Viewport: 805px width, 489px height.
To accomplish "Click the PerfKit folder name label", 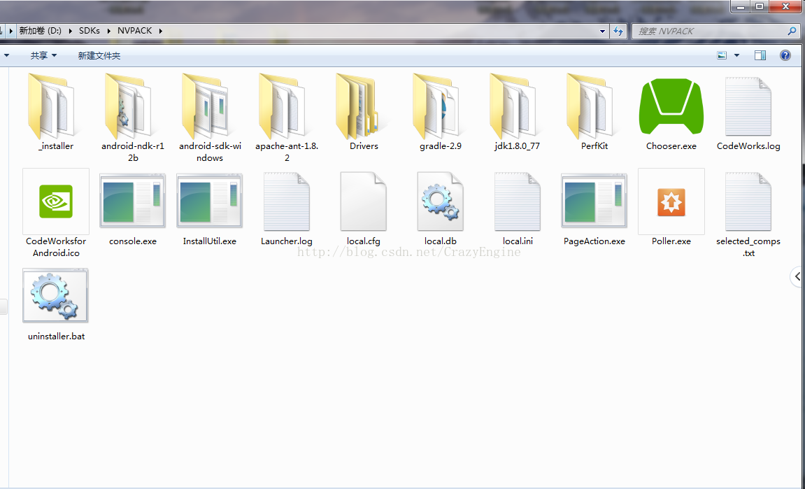I will [594, 146].
